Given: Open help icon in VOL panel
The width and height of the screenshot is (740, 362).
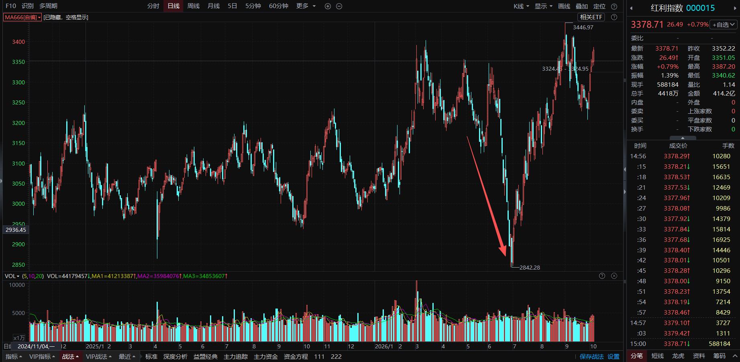Looking at the screenshot, I should pyautogui.click(x=602, y=276).
